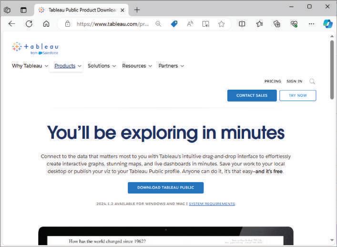
Task: Click the site search magnifier icon
Action: (x=312, y=81)
